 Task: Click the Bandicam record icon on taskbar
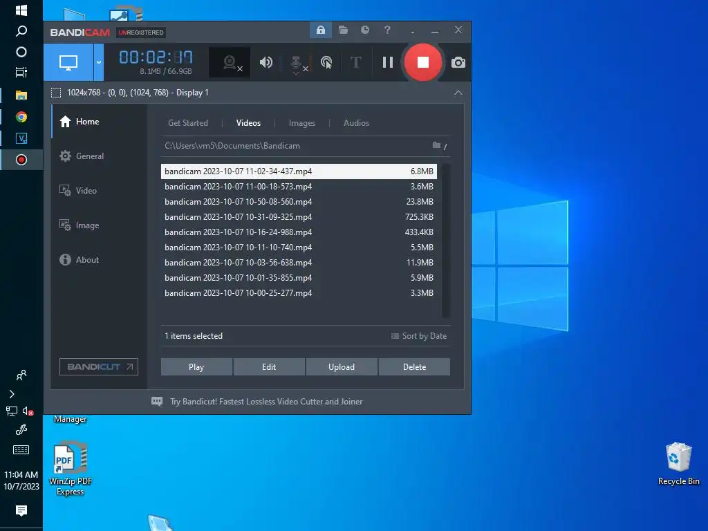(21, 160)
